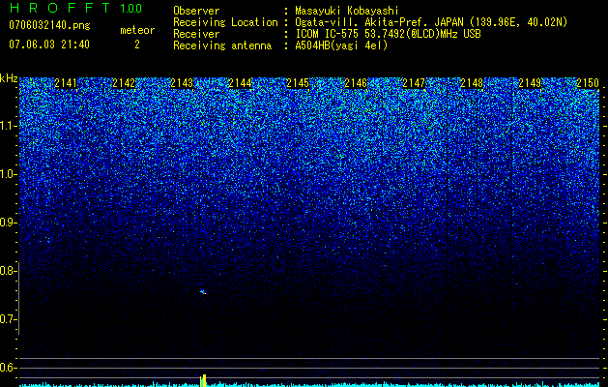This screenshot has height=387, width=608.
Task: Click the date stamp 07.06.03 21:40
Action: (x=49, y=45)
